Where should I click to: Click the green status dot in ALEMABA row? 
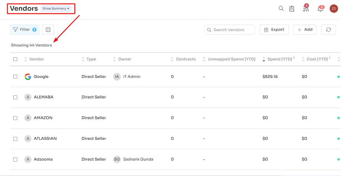point(338,97)
